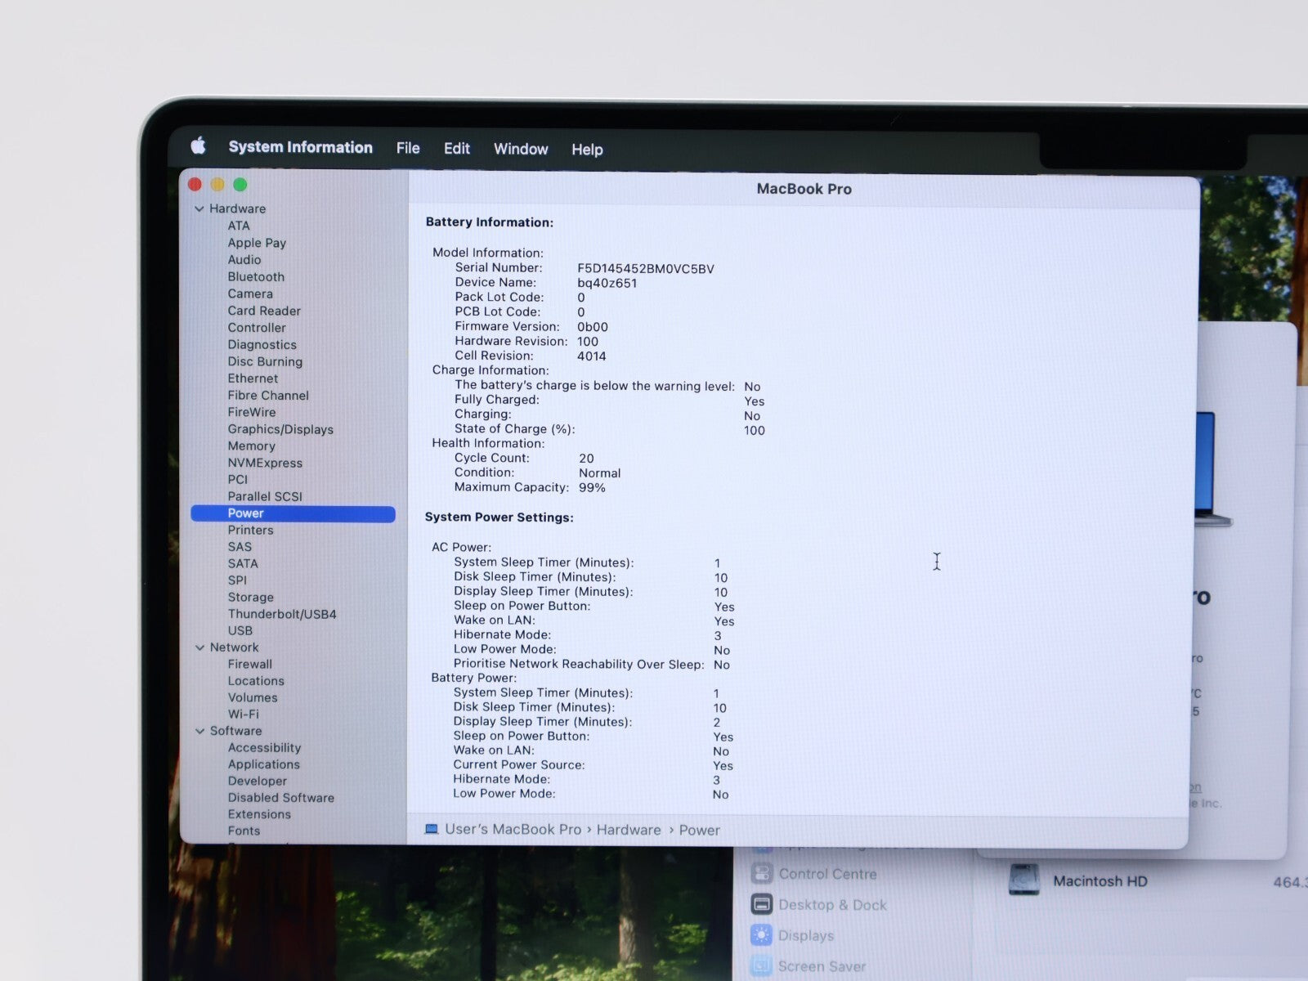Click the Condition value Normal

[x=599, y=473]
